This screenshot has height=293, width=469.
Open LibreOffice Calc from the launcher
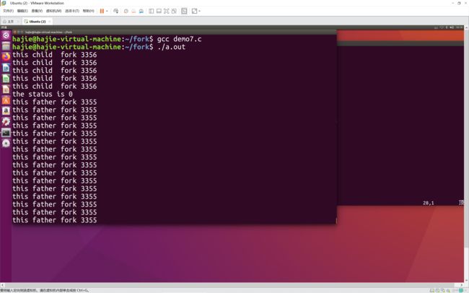coord(6,79)
